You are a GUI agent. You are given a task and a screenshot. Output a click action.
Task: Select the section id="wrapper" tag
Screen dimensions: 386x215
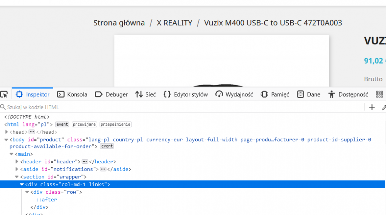53,177
